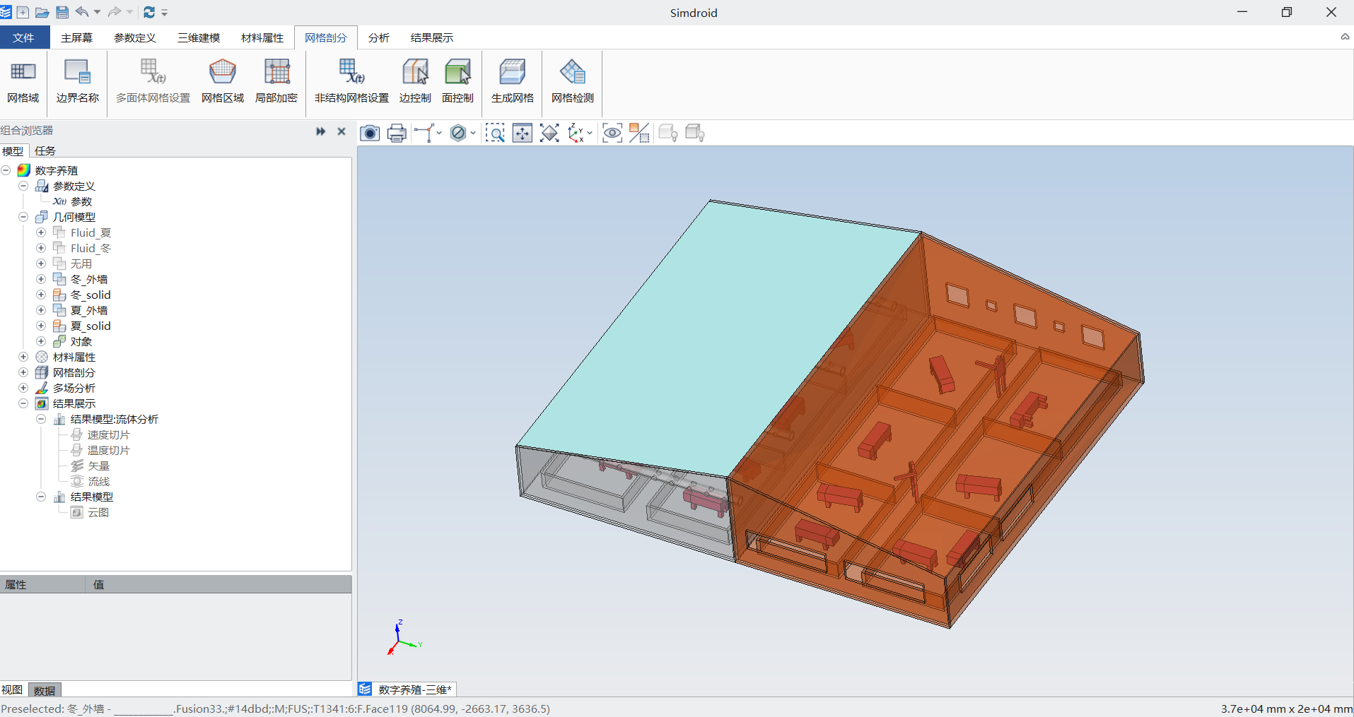Image resolution: width=1354 pixels, height=717 pixels.
Task: Click the draw style circle icon
Action: [x=458, y=133]
